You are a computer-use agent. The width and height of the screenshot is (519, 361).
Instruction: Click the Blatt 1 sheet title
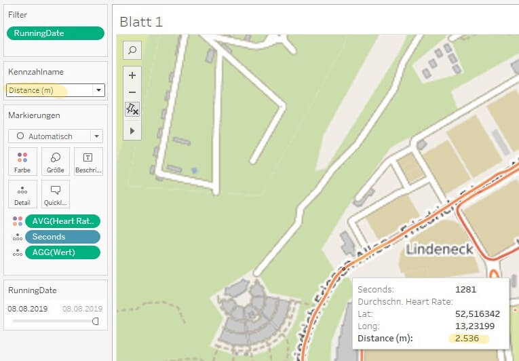[x=141, y=21]
